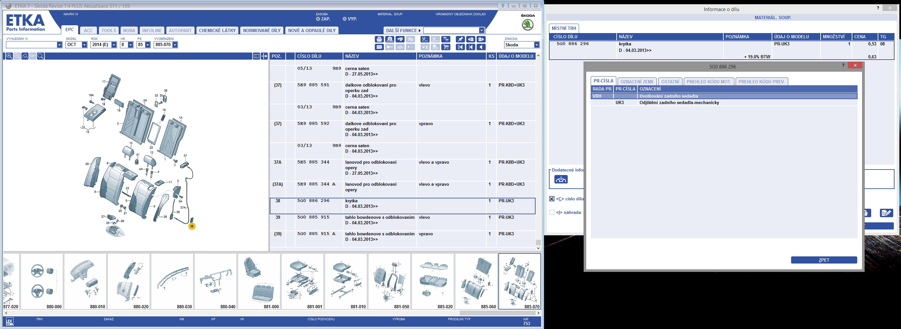Click the Zpet button in the dialog

pyautogui.click(x=824, y=260)
